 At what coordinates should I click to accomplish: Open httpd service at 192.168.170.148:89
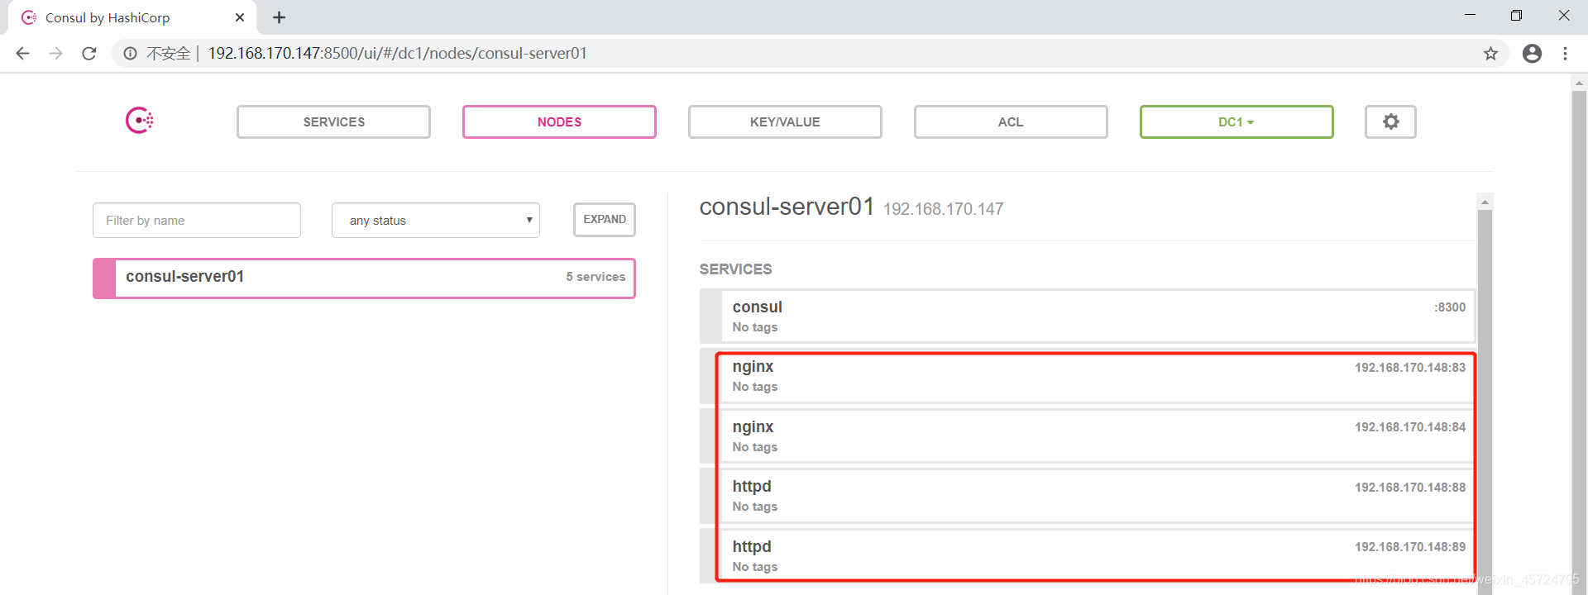click(1087, 556)
